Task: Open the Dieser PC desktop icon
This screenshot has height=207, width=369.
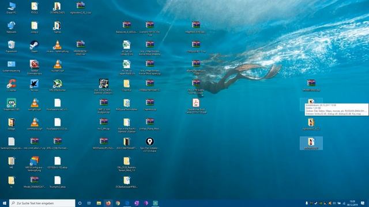Action: (x=12, y=8)
